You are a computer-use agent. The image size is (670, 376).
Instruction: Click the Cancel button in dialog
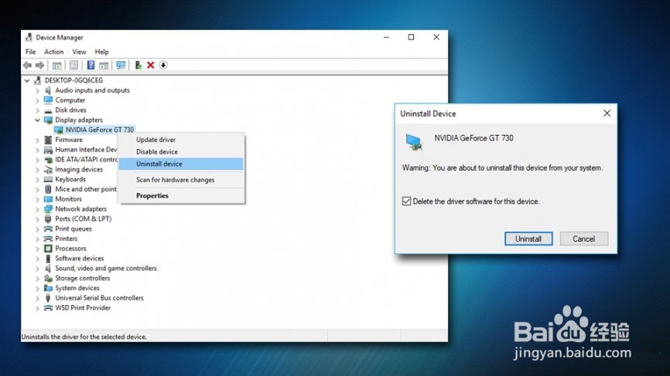tap(583, 239)
